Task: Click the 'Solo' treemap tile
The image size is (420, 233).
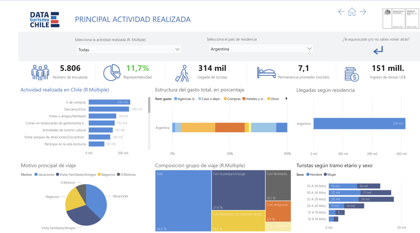Action: coord(183,201)
